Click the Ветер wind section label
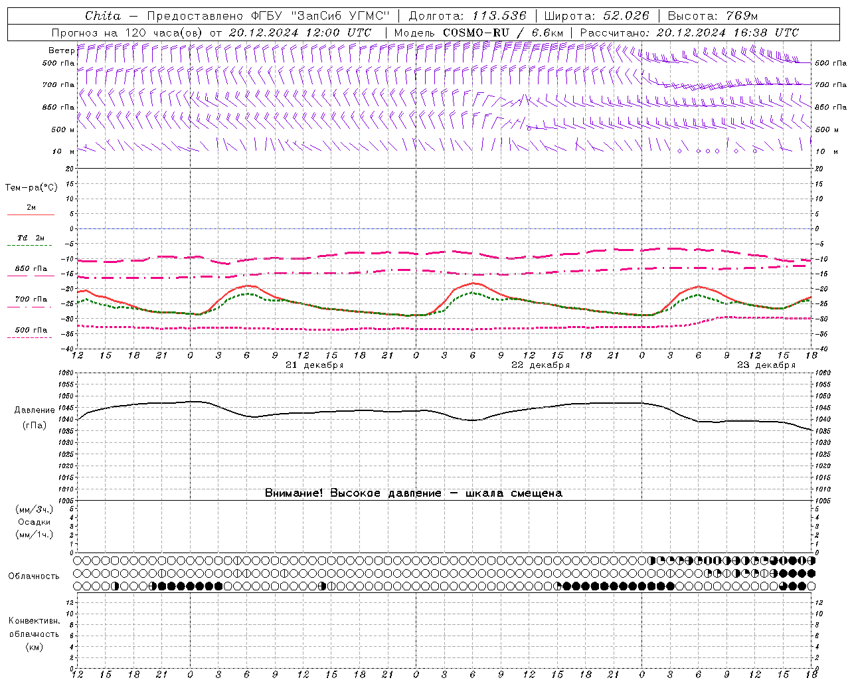The height and width of the screenshot is (680, 850). coord(61,50)
